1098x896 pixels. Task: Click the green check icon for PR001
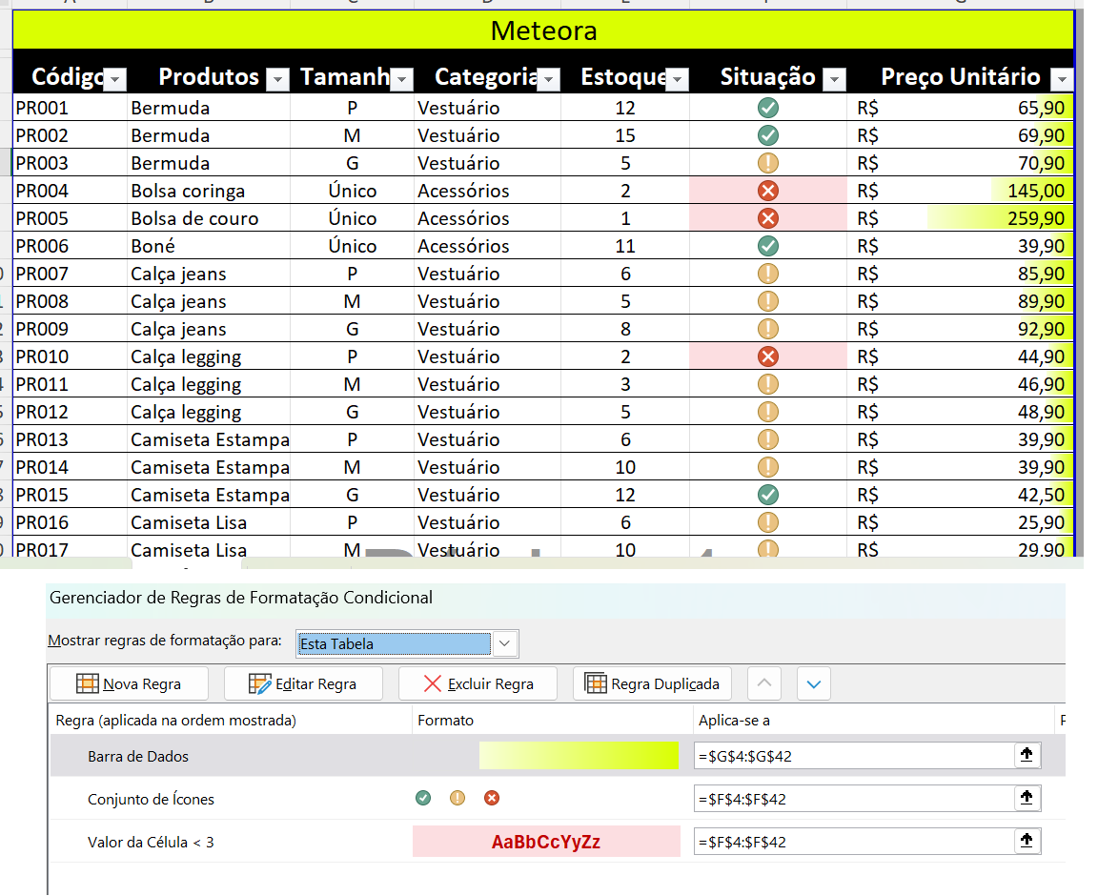[x=768, y=108]
